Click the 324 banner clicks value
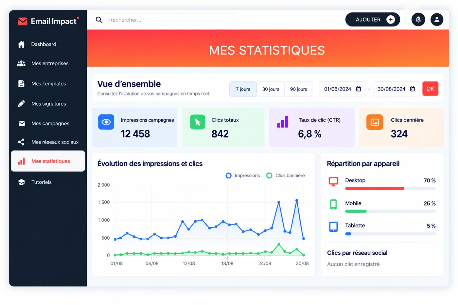This screenshot has width=458, height=305. pos(399,134)
